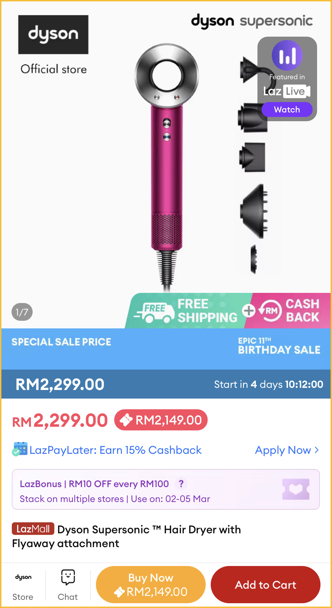Image resolution: width=332 pixels, height=608 pixels.
Task: Tap the Buy Now RM2,149.00 button
Action: (151, 585)
